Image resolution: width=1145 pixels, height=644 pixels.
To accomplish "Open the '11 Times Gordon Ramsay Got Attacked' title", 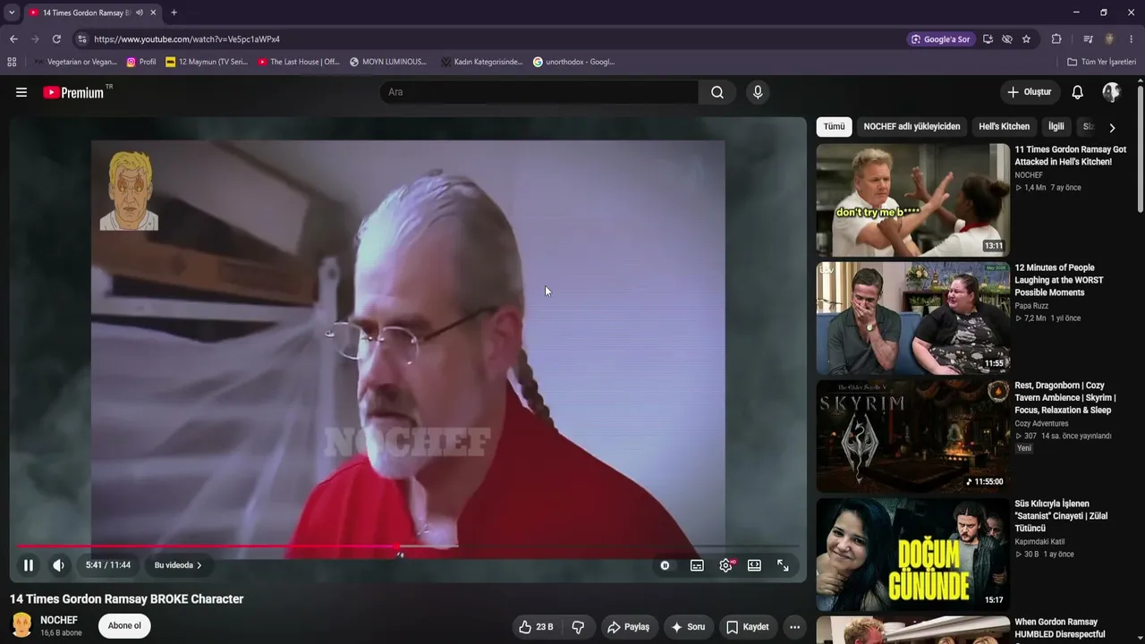I will click(x=1071, y=156).
